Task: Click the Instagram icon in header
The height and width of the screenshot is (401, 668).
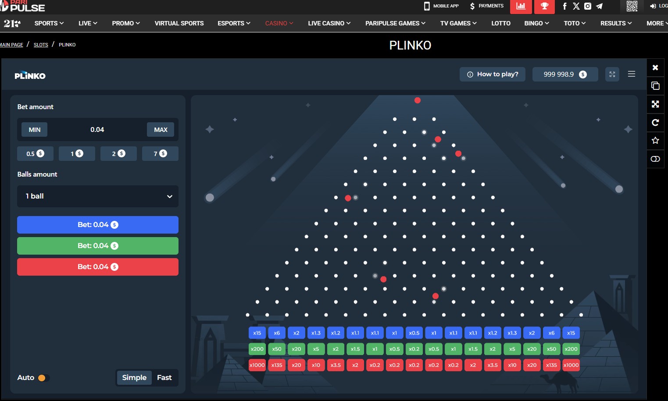Action: [x=588, y=6]
